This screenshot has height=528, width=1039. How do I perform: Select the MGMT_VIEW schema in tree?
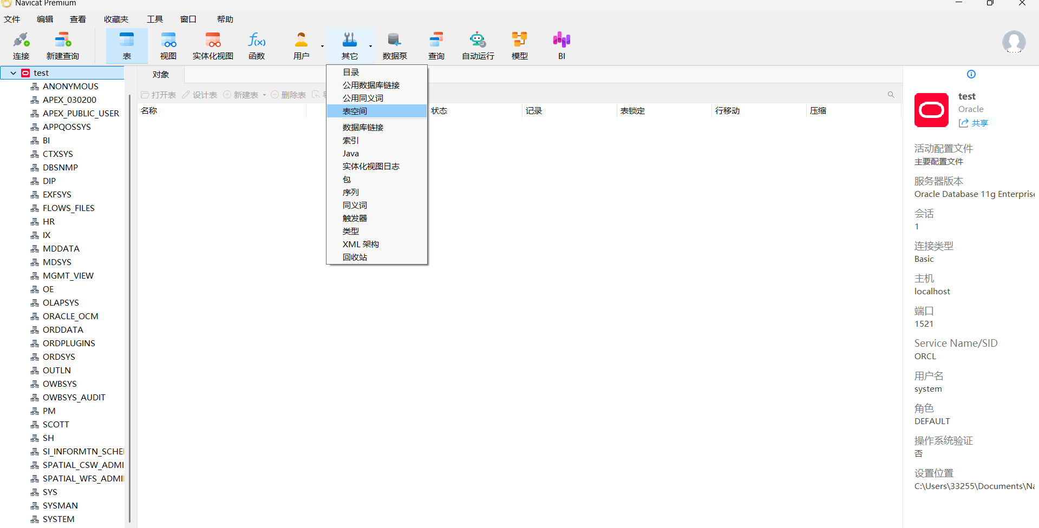coord(68,276)
